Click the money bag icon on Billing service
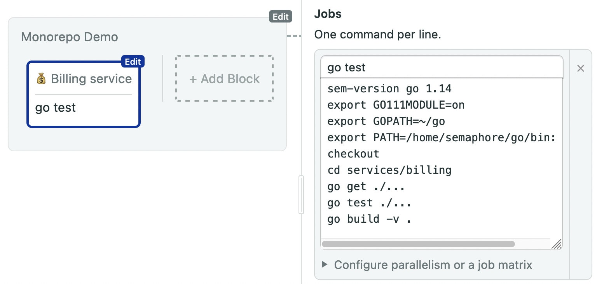This screenshot has width=597, height=284. click(42, 79)
